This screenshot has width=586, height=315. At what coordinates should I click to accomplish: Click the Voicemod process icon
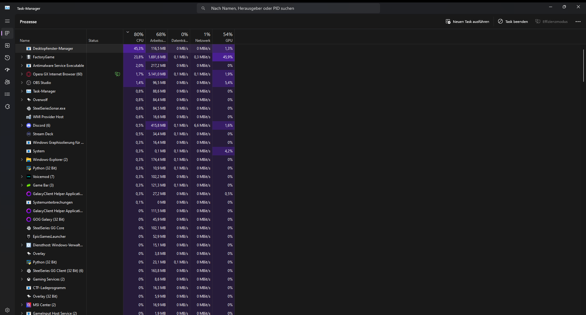click(x=29, y=177)
